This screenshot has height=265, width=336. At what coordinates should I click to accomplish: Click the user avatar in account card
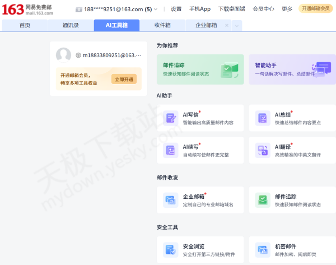(x=63, y=55)
